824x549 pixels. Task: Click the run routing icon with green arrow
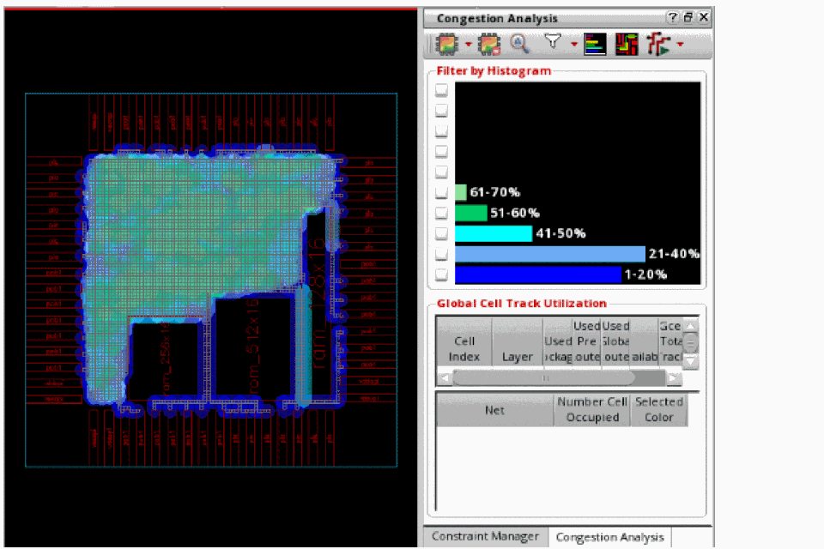(x=659, y=43)
